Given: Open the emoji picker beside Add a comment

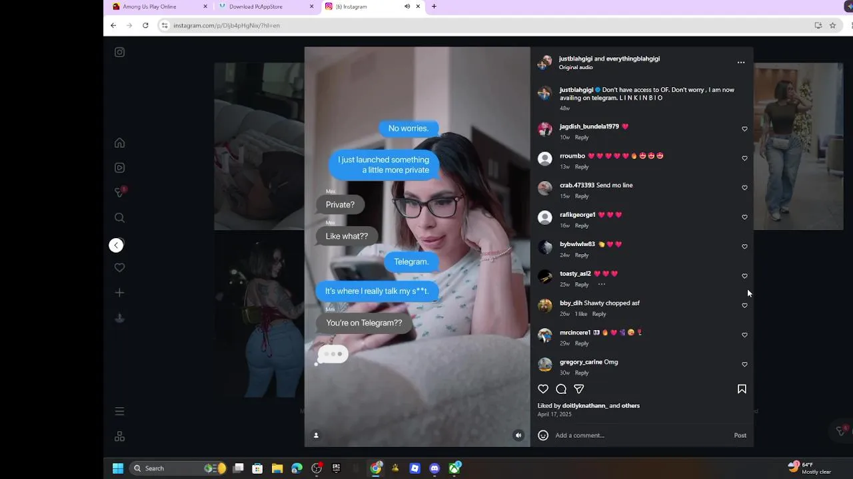Looking at the screenshot, I should (x=543, y=435).
